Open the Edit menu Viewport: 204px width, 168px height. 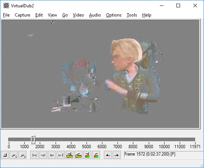(39, 15)
